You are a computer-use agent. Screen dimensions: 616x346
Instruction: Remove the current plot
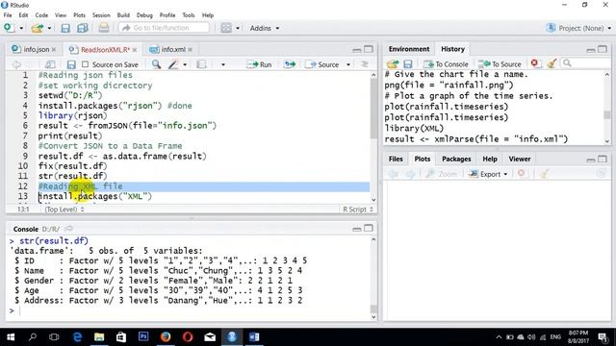[x=521, y=173]
